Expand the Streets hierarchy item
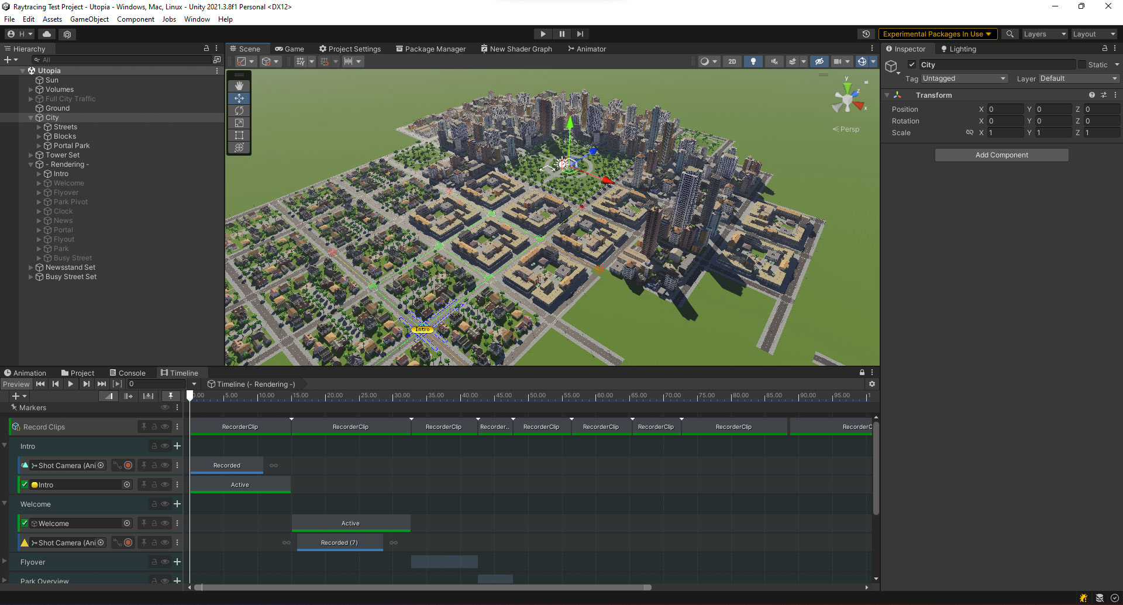 point(39,127)
